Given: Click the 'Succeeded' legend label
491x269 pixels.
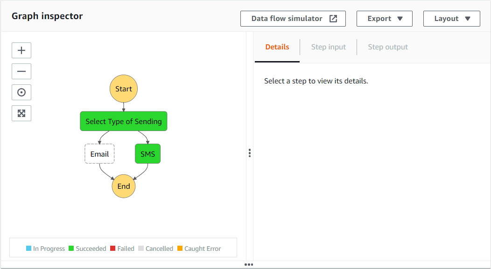Looking at the screenshot, I should click(91, 248).
